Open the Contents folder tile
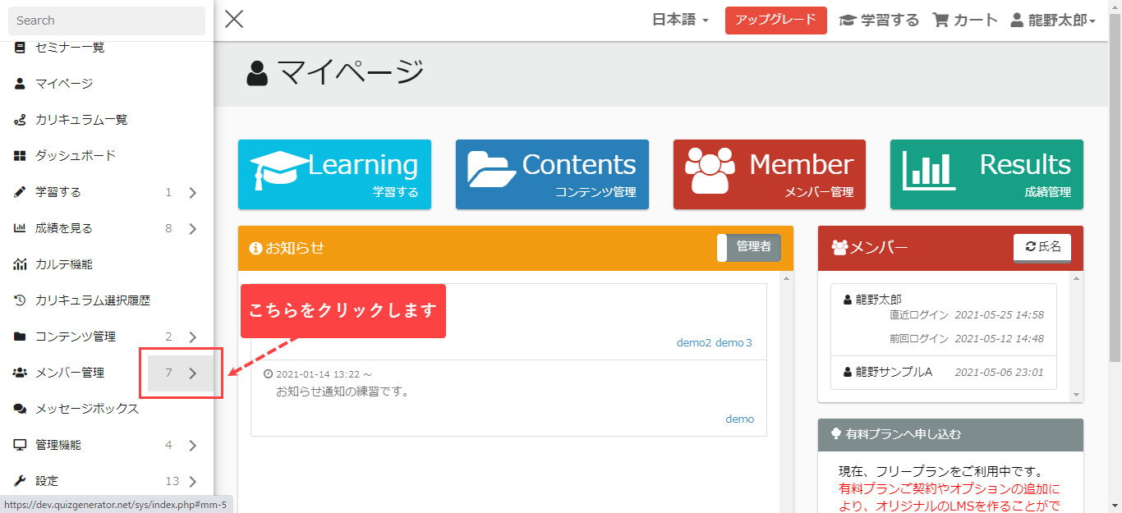 tap(552, 174)
